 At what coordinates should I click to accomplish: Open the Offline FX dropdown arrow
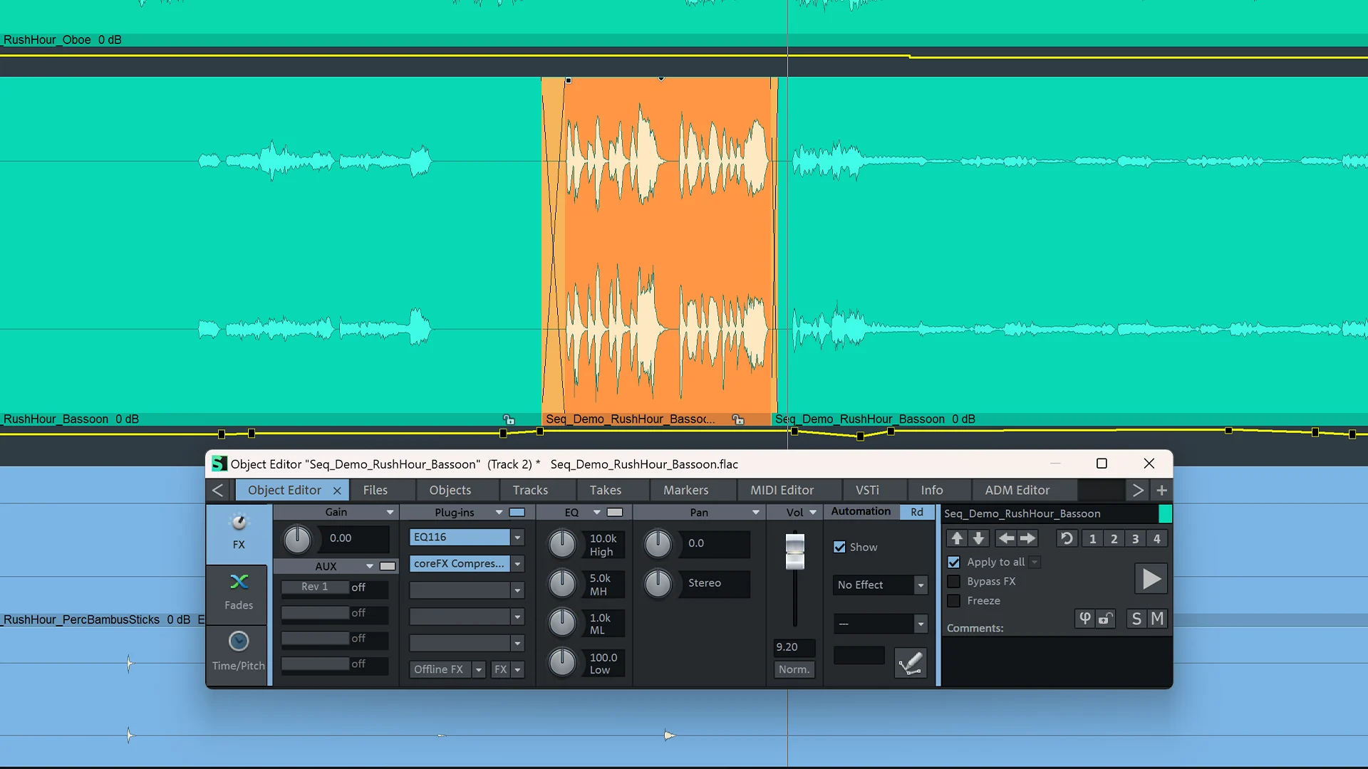click(x=479, y=670)
